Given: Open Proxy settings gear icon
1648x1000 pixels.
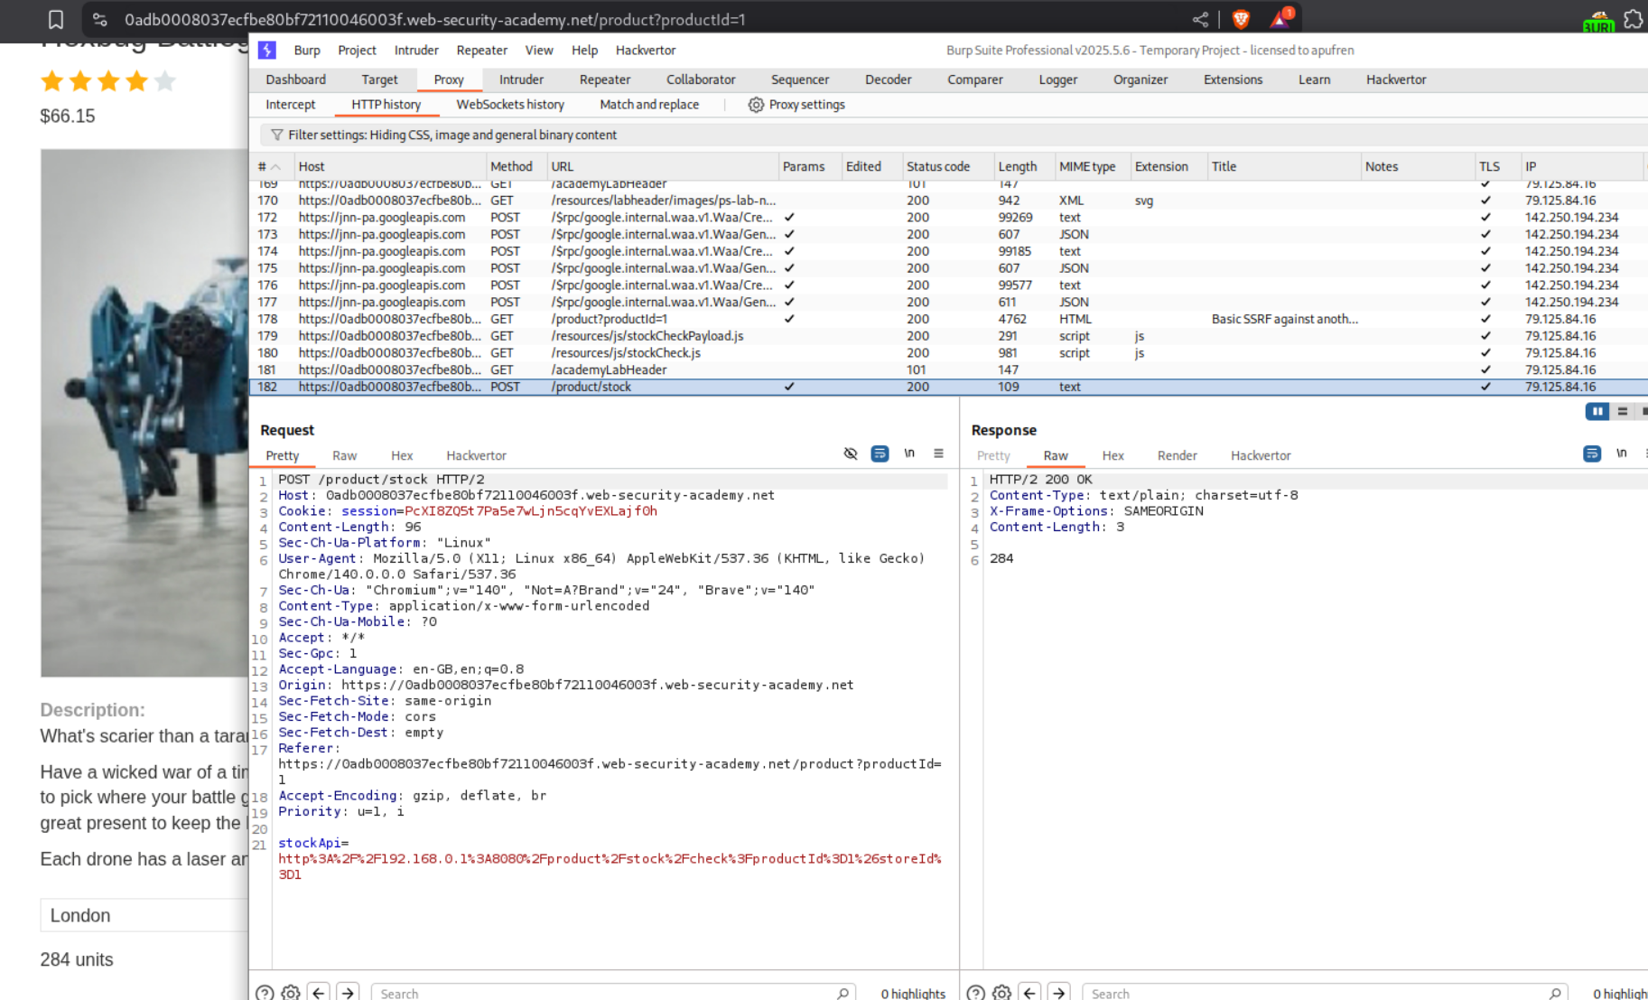Looking at the screenshot, I should [x=756, y=105].
